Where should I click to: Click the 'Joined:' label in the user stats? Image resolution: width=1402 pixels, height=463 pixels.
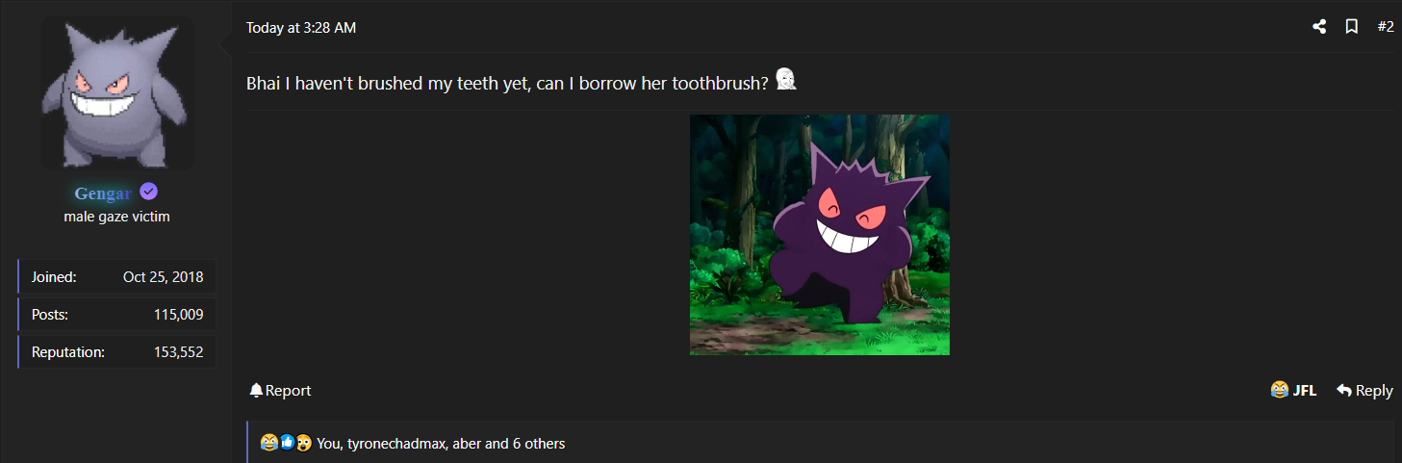coord(54,277)
